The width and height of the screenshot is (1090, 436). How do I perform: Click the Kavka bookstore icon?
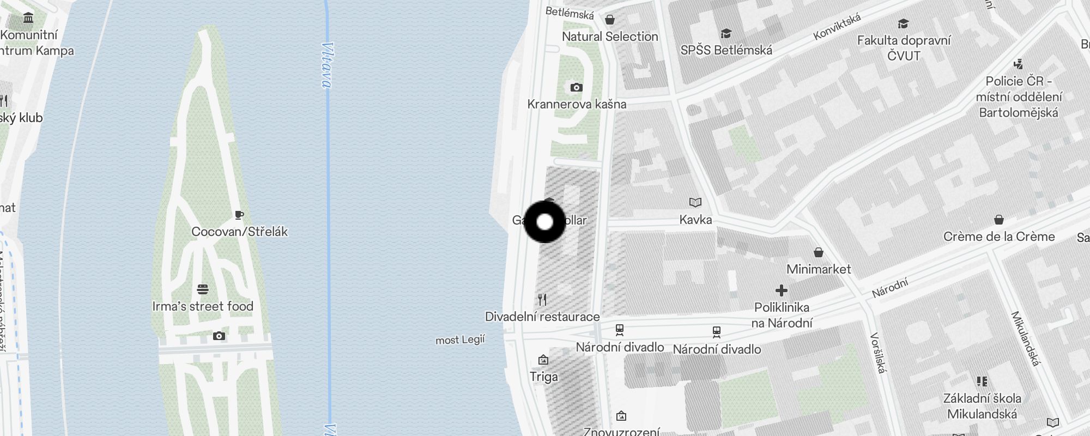pyautogui.click(x=695, y=203)
